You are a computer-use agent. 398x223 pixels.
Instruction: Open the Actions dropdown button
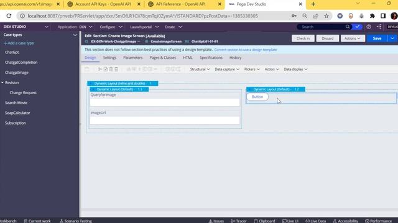pos(353,38)
